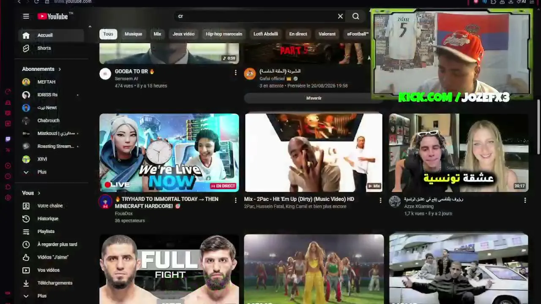Select the Lotfi Abdelli filter chip

click(x=266, y=34)
